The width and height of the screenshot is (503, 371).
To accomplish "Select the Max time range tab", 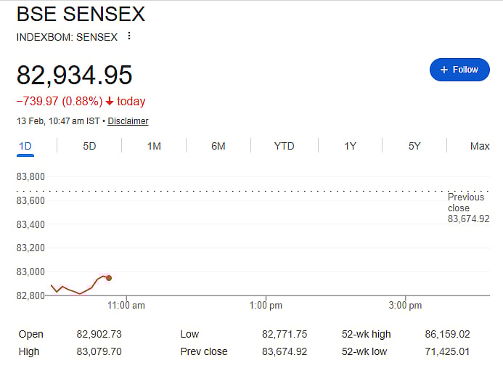I will [480, 146].
